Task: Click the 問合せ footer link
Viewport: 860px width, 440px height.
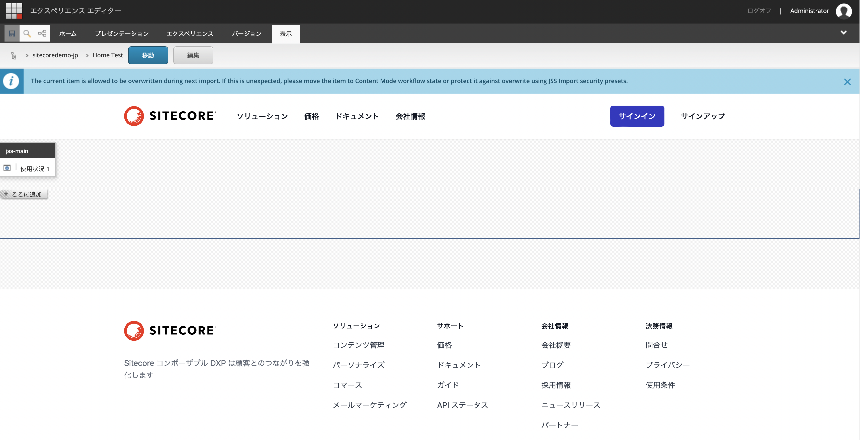Action: (x=656, y=345)
